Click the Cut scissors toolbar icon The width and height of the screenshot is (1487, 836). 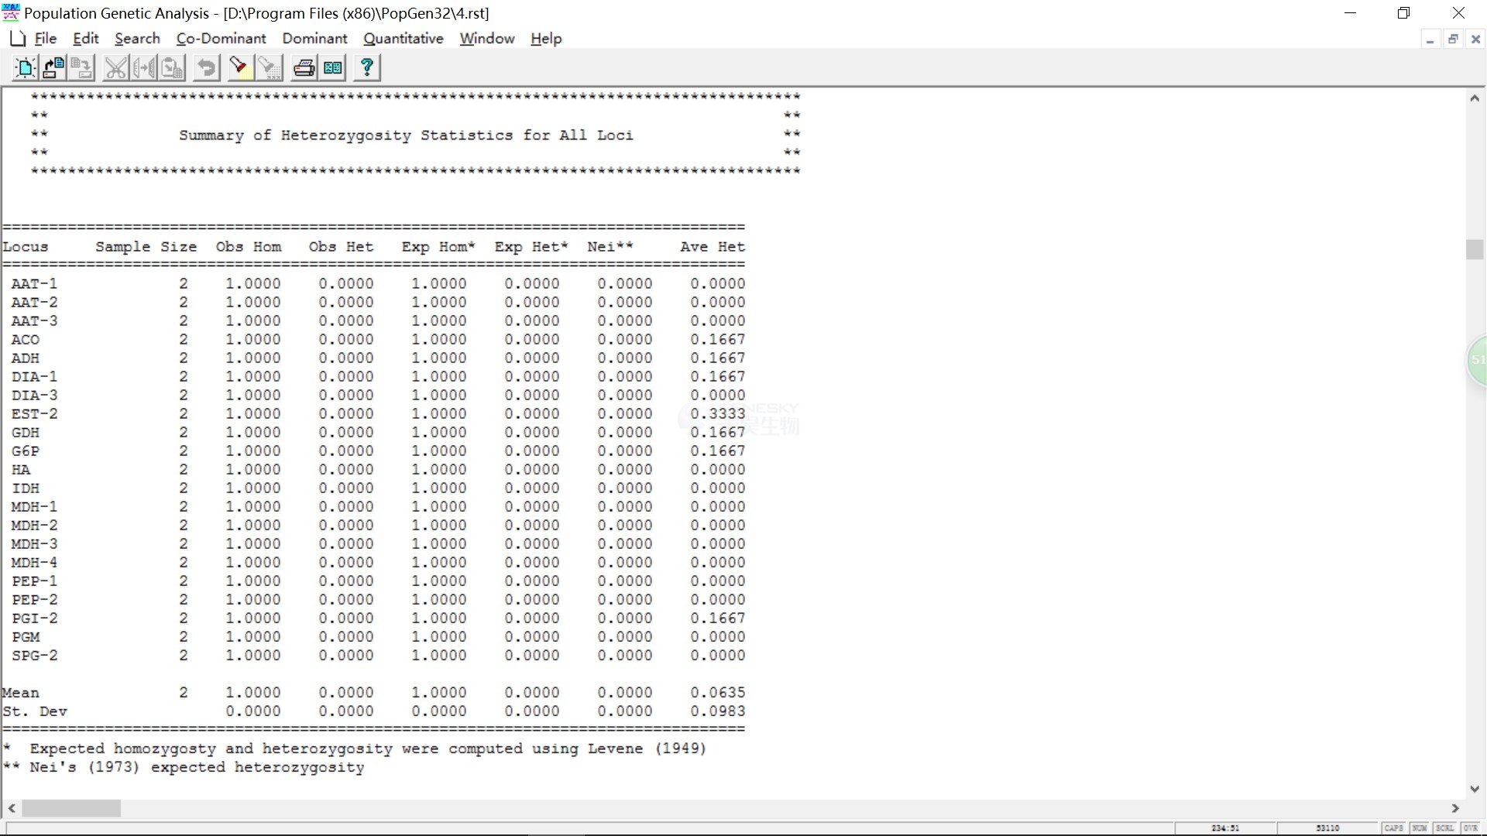click(116, 68)
